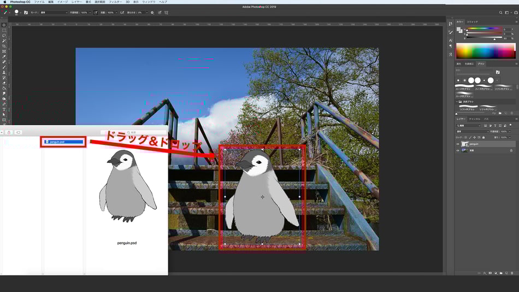Click the color spectrum in the Color panel
The image size is (519, 292).
click(485, 51)
